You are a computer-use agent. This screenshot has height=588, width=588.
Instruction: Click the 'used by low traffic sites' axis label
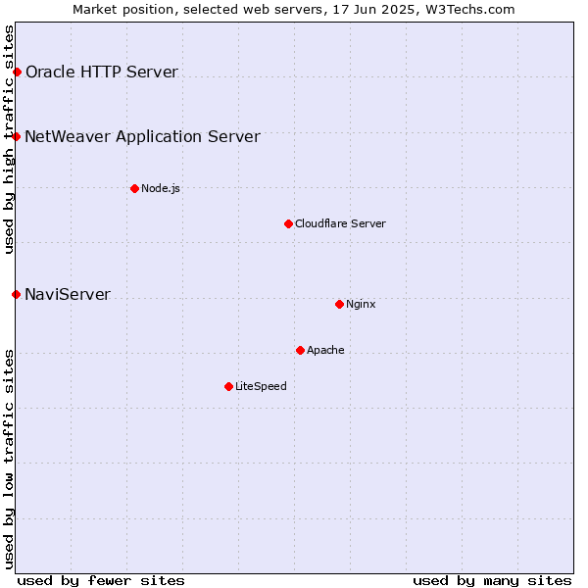pos(8,460)
